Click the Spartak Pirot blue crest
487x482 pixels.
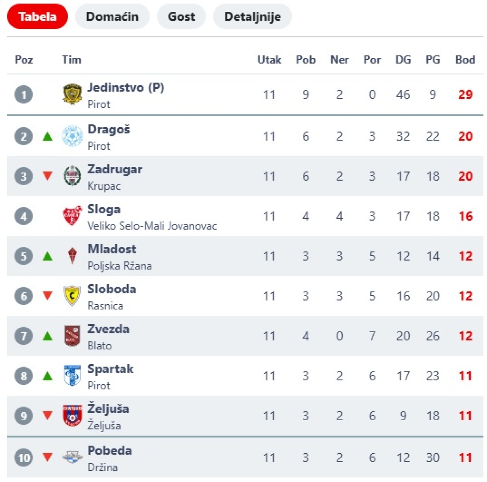coord(72,376)
